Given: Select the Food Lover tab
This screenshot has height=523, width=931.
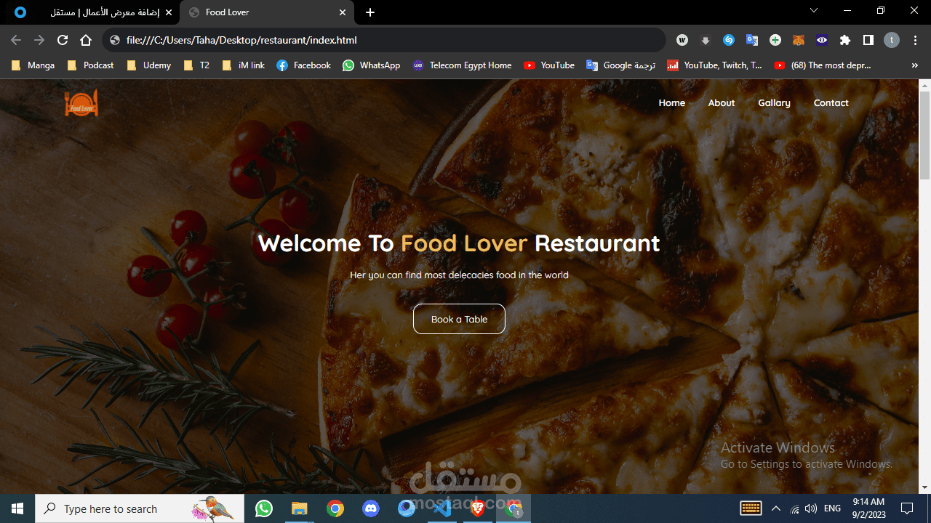Looking at the screenshot, I should click(267, 12).
